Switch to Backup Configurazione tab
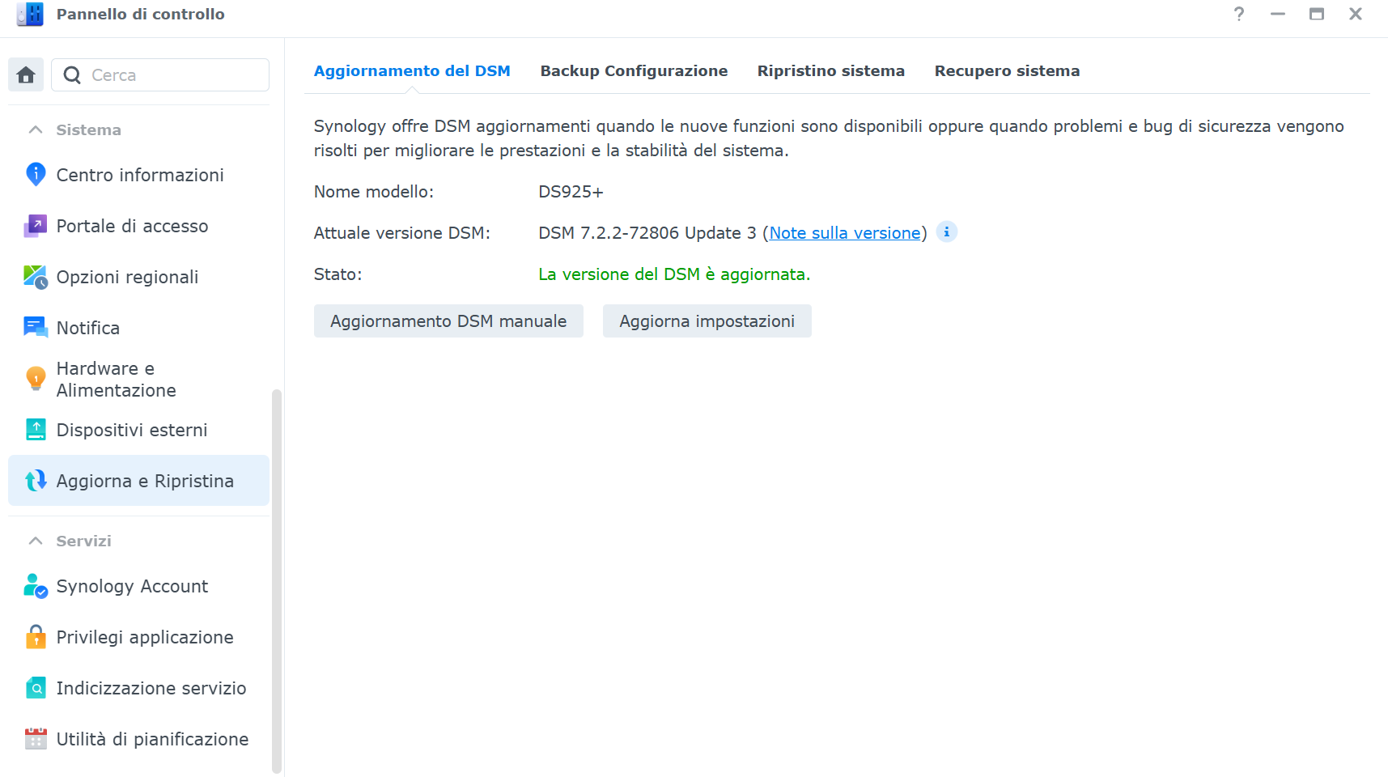 634,71
